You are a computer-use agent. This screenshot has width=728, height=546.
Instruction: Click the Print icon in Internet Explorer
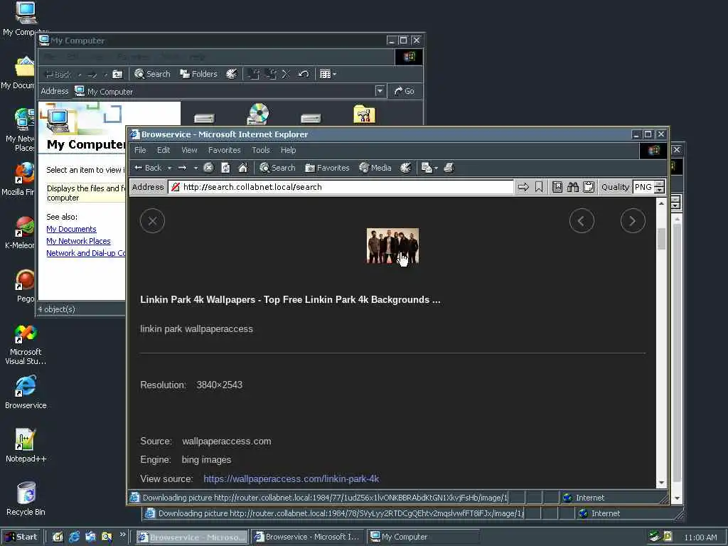pos(449,168)
